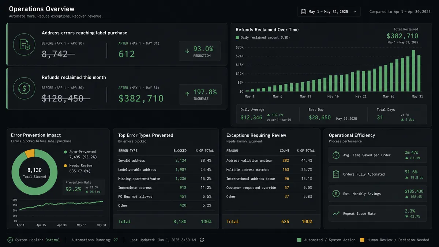Viewport: 439px width, 247px height.
Task: Click the 2m 47s time saved value
Action: [412, 152]
